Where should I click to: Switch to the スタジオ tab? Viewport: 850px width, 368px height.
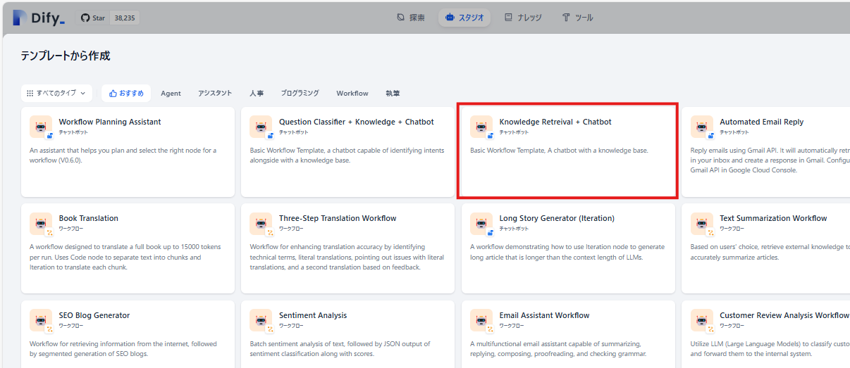[464, 18]
